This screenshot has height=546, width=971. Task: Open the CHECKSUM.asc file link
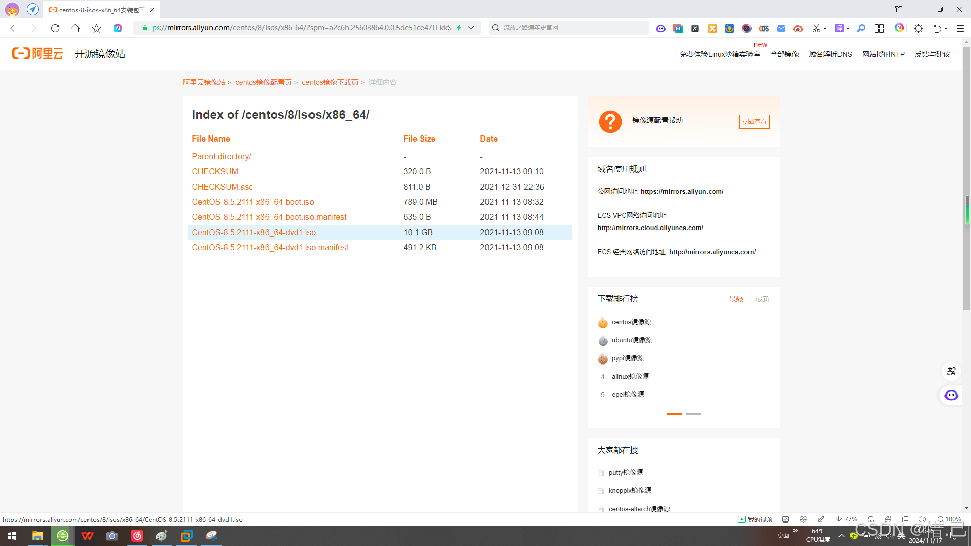[222, 187]
